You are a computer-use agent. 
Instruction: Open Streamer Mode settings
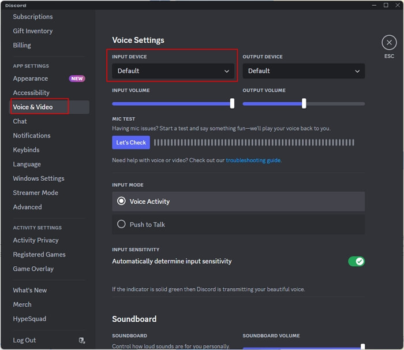pos(36,193)
